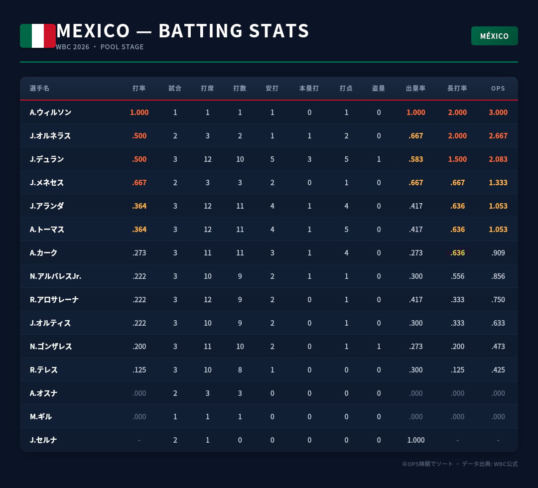Sort by the 本塁打 column header
This screenshot has height=488, width=538.
[309, 89]
